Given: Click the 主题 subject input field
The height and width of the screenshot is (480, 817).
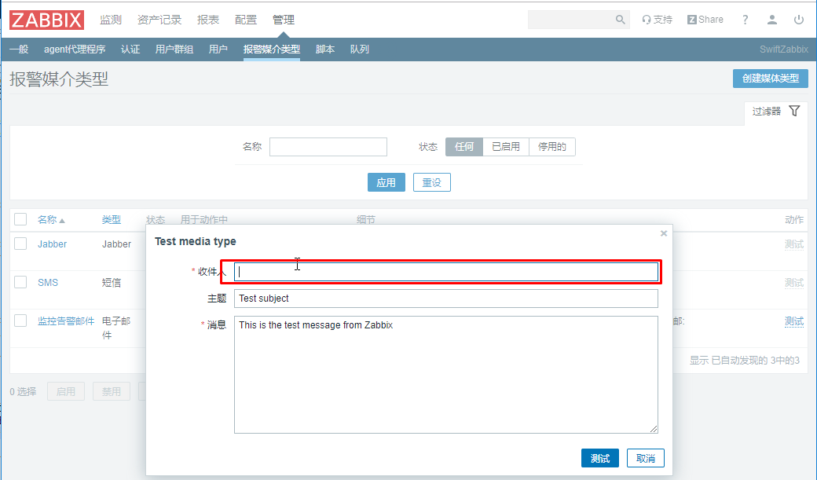Looking at the screenshot, I should point(446,299).
